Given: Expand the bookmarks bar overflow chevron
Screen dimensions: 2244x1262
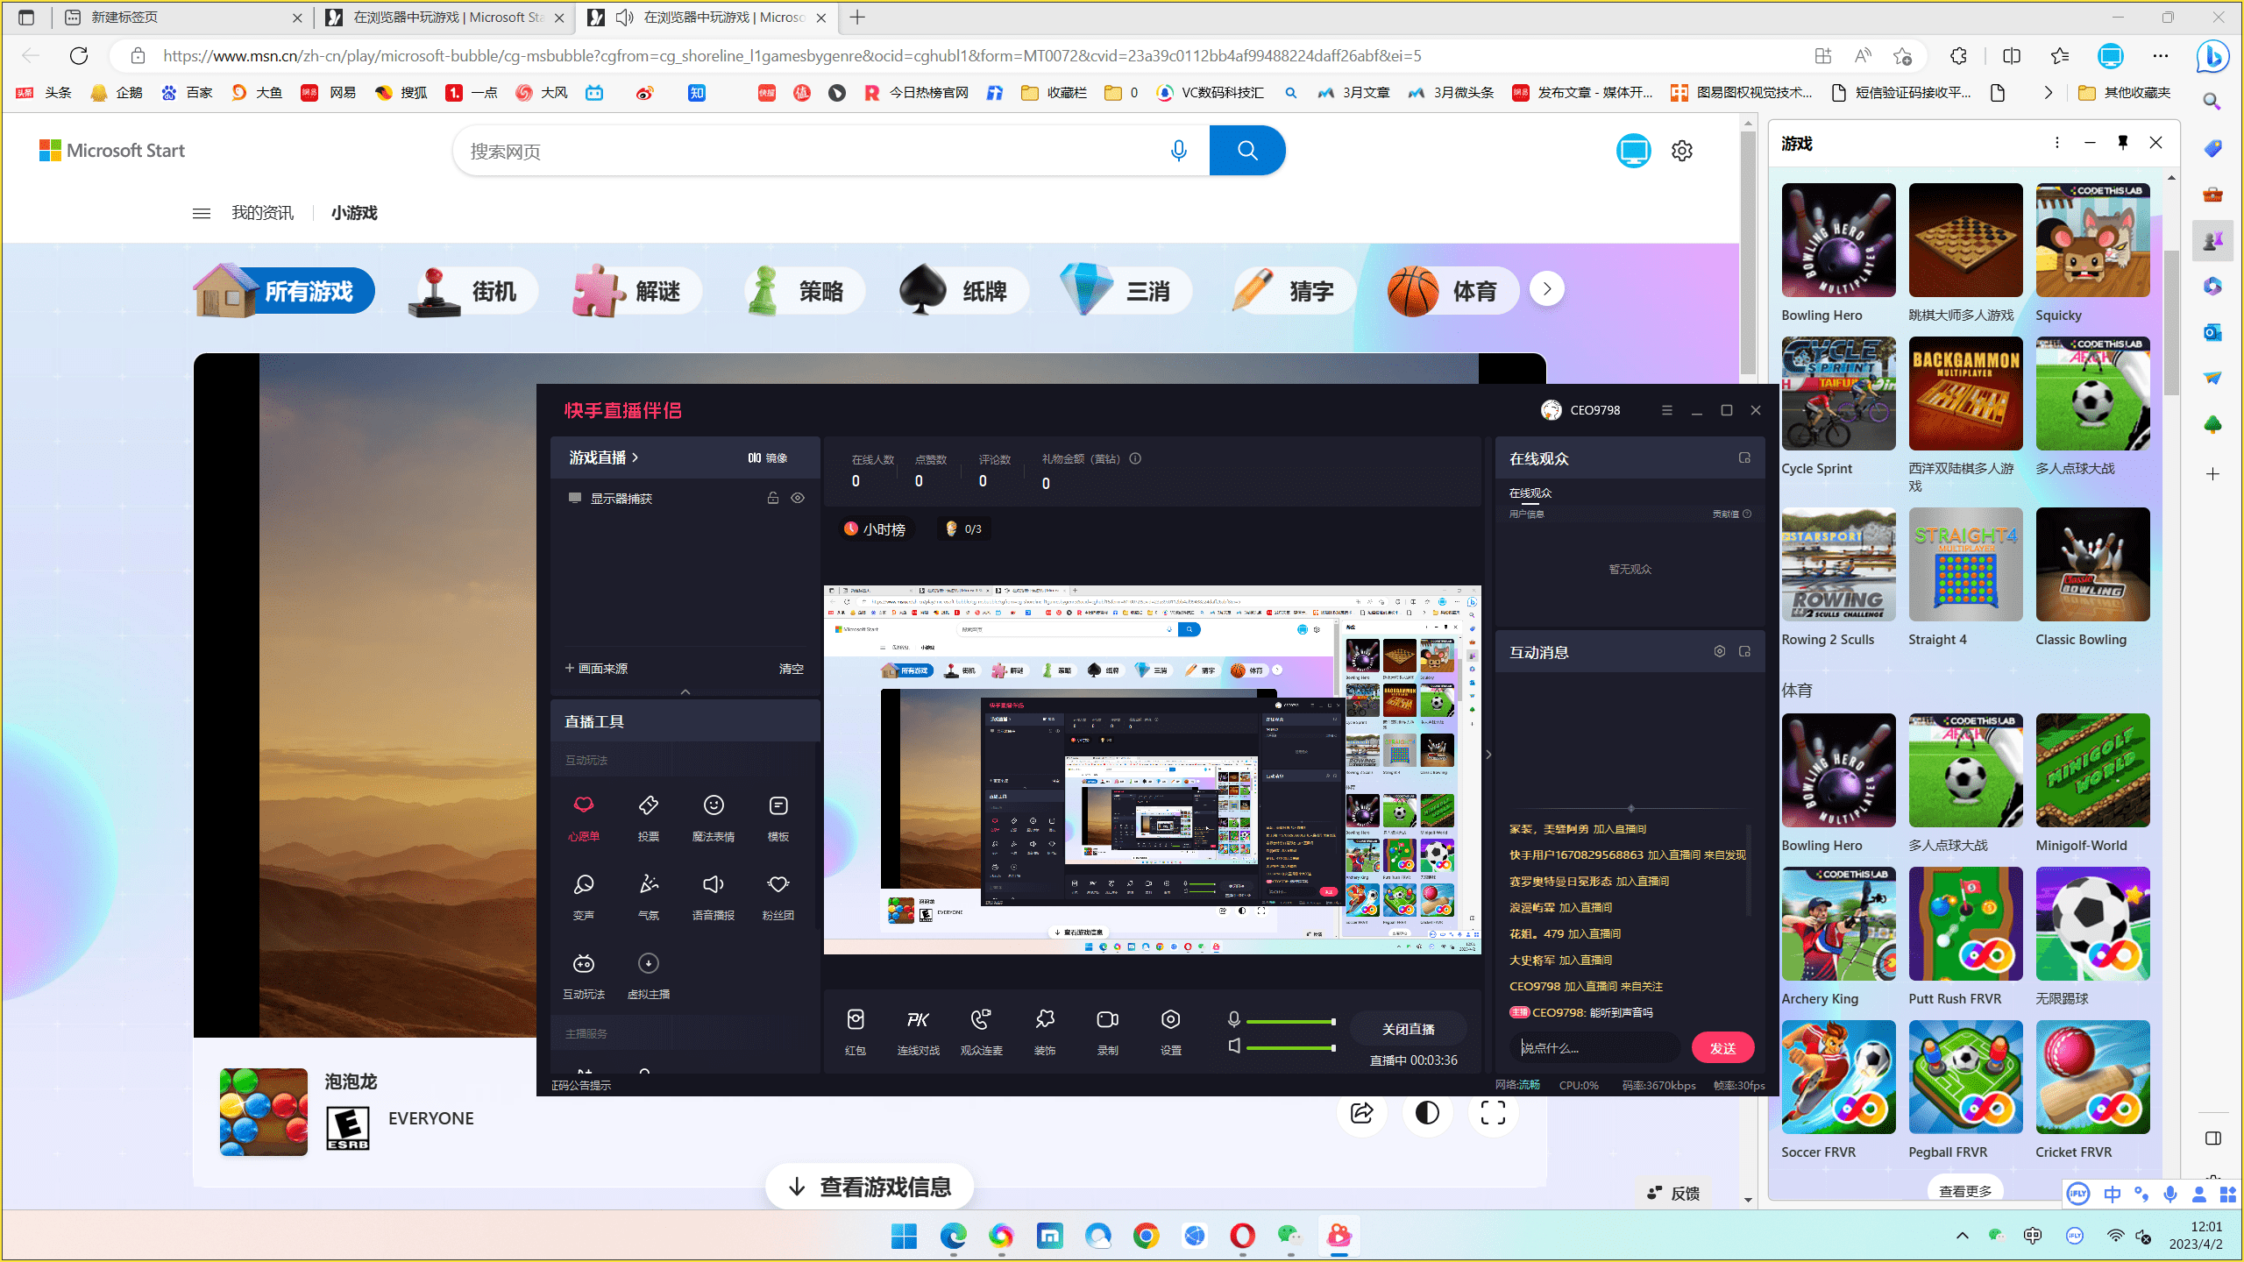Looking at the screenshot, I should point(2048,93).
